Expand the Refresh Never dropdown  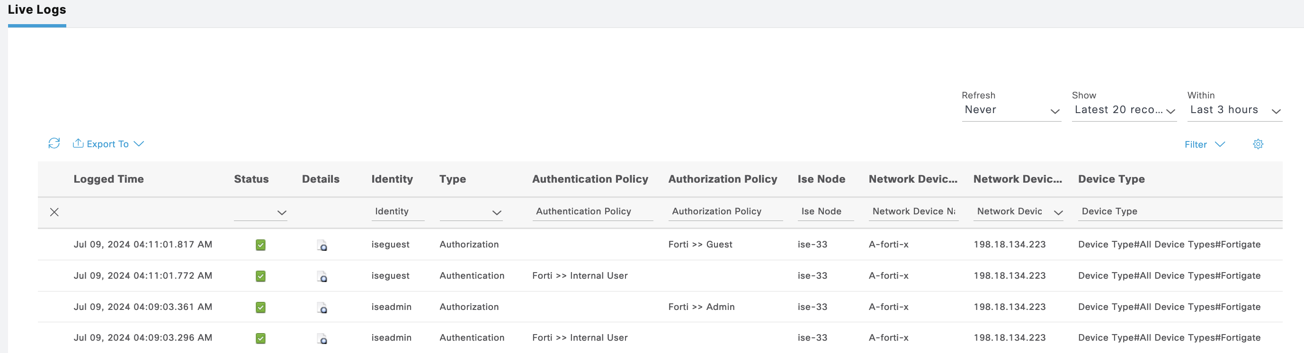pyautogui.click(x=1010, y=110)
